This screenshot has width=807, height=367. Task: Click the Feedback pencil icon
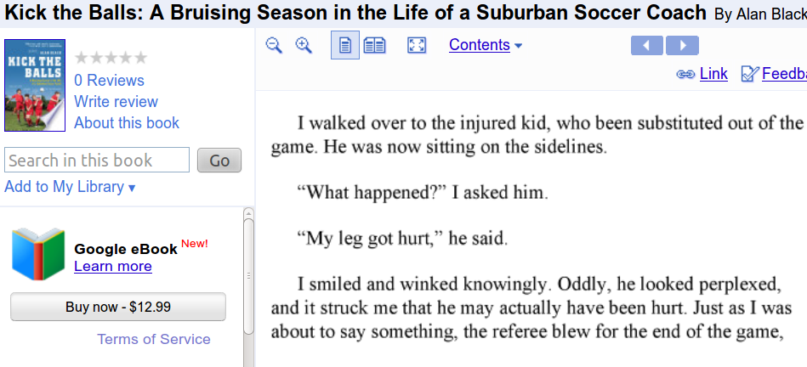[x=749, y=74]
